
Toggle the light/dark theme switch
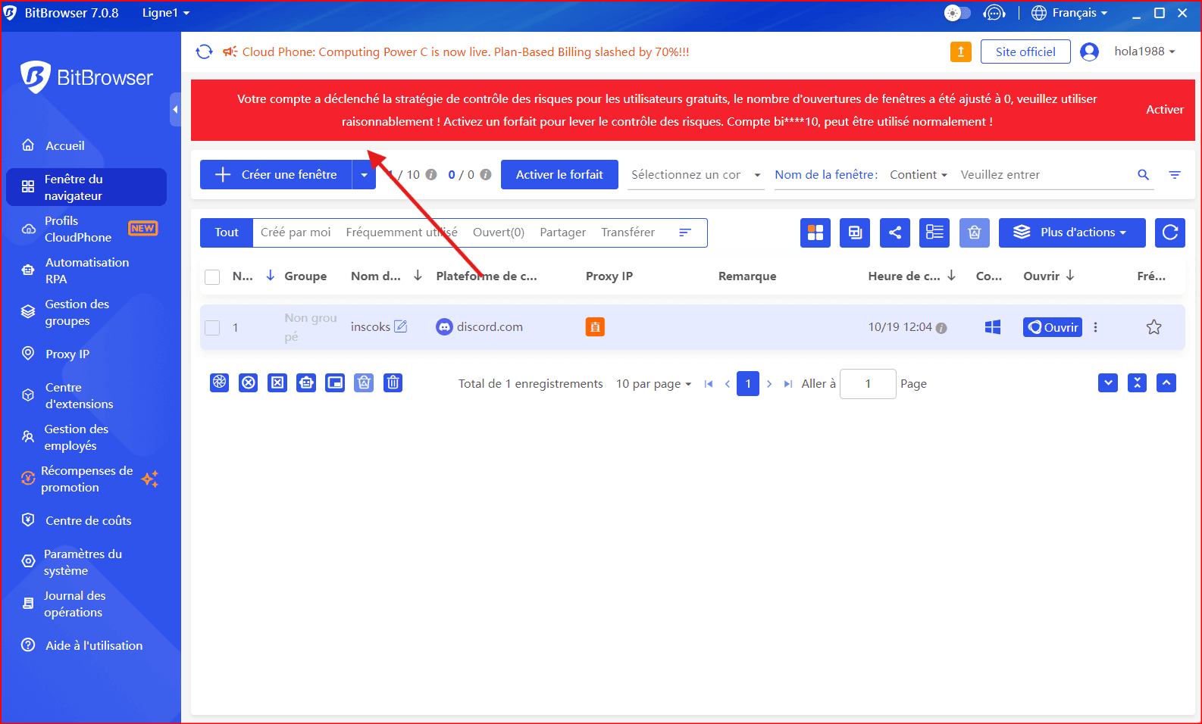pyautogui.click(x=956, y=13)
